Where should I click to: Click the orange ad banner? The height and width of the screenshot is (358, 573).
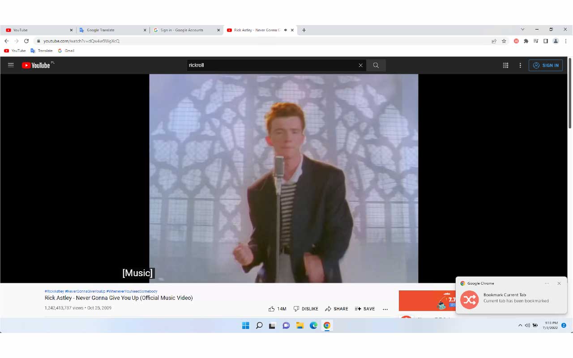coord(427,301)
